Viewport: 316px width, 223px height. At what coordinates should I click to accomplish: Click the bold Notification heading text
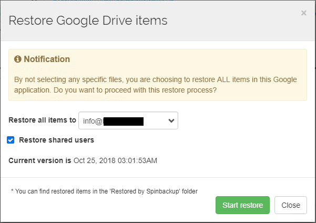(47, 59)
